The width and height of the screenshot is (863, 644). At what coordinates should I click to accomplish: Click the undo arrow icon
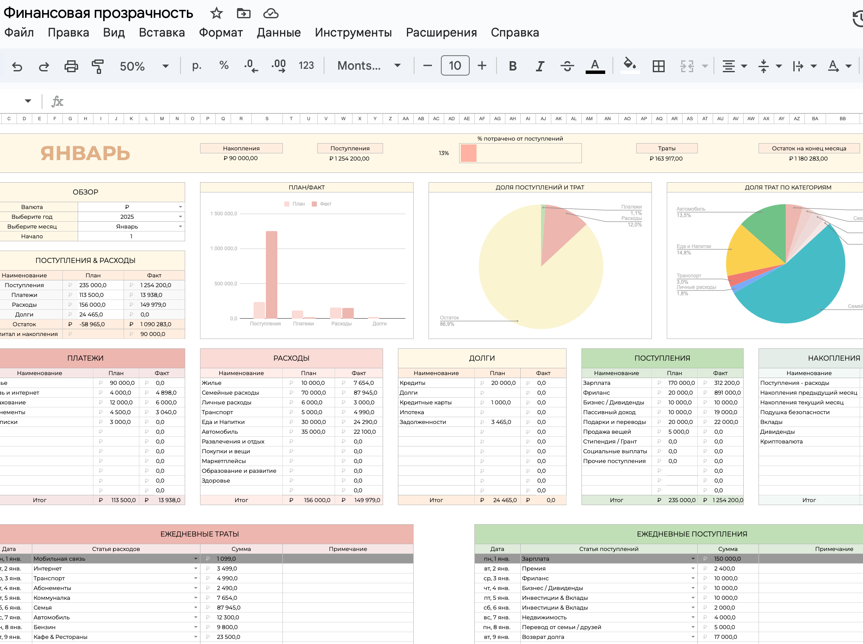[x=17, y=66]
